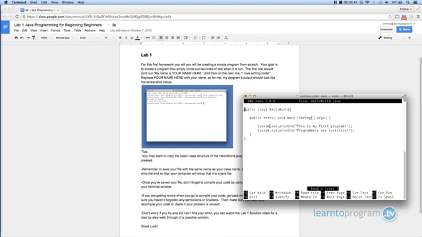Image resolution: width=422 pixels, height=237 pixels.
Task: Open Spotlight search in menu bar
Action: click(x=408, y=3)
